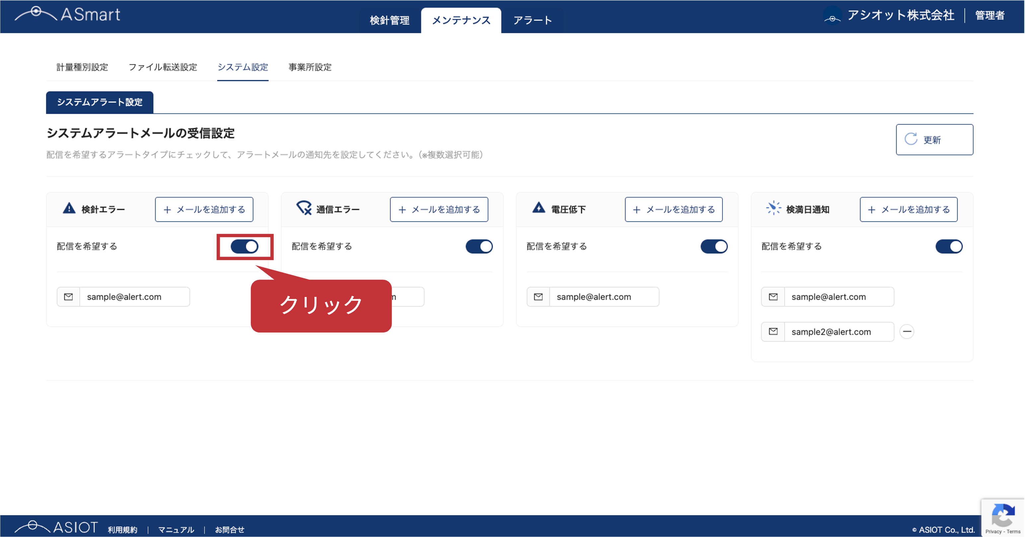Click the reCAPTCHA Terms link
Viewport: 1025px width, 537px height.
click(1013, 531)
